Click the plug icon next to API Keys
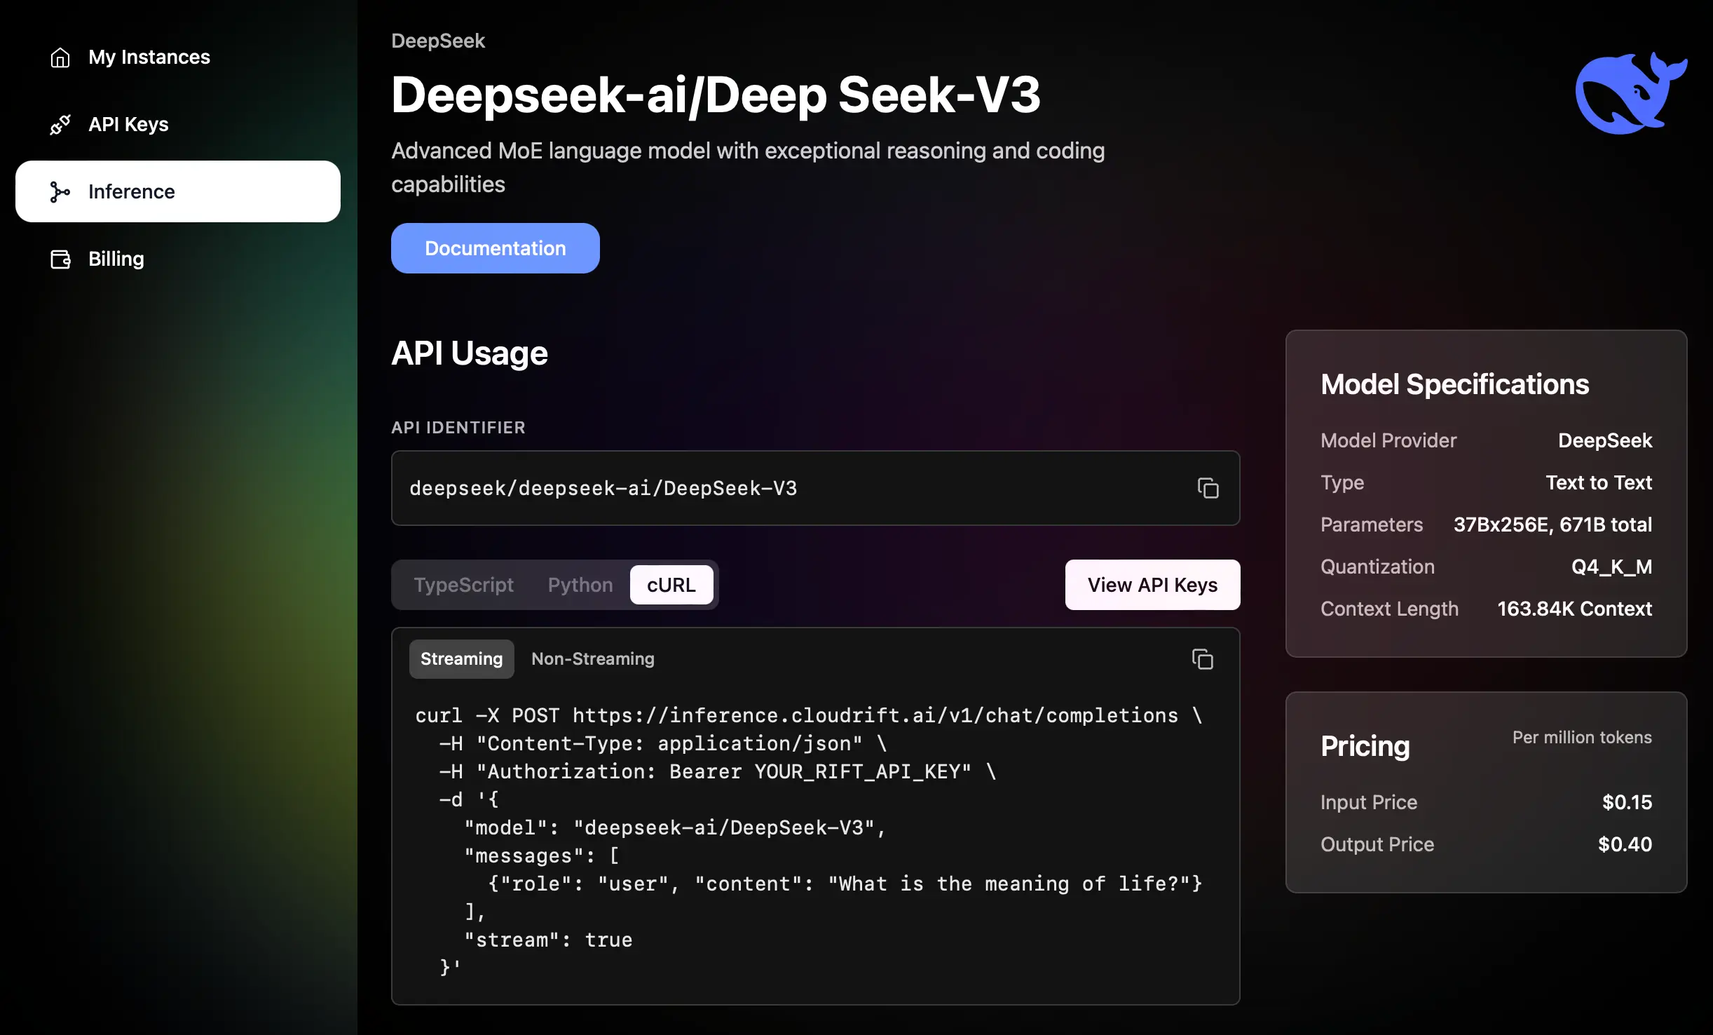This screenshot has width=1713, height=1035. (x=60, y=125)
